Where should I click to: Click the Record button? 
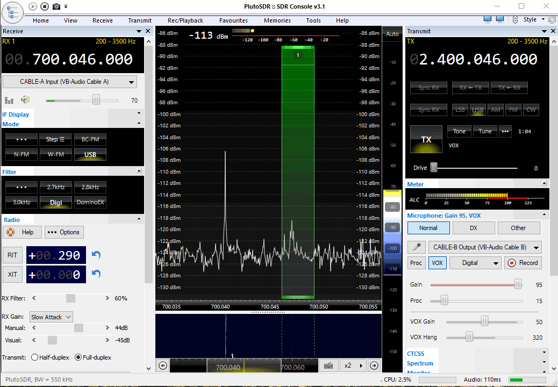pyautogui.click(x=523, y=263)
